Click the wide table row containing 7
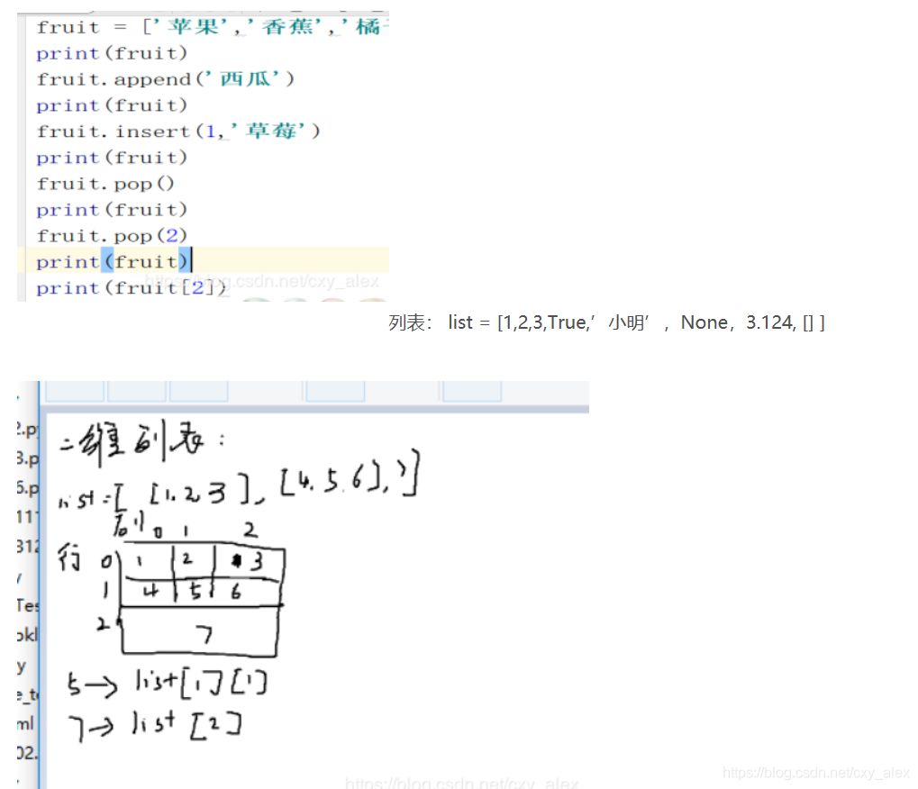The width and height of the screenshot is (918, 789). (199, 631)
